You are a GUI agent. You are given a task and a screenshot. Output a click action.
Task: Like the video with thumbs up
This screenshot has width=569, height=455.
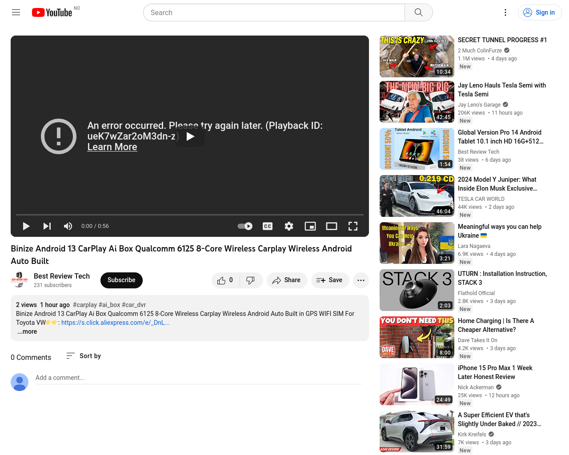[x=225, y=280]
